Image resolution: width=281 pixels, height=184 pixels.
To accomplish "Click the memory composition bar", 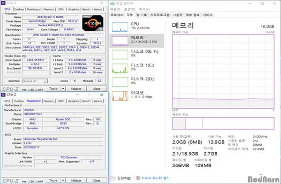I will 223,123.
